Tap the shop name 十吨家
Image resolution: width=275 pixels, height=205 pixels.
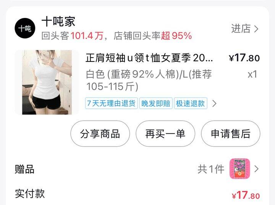58,21
